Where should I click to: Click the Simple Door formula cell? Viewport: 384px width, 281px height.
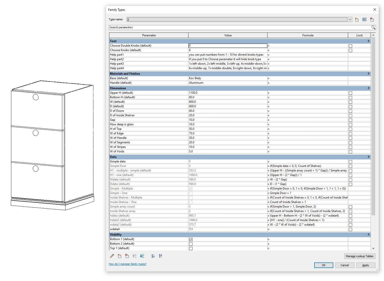[307, 166]
